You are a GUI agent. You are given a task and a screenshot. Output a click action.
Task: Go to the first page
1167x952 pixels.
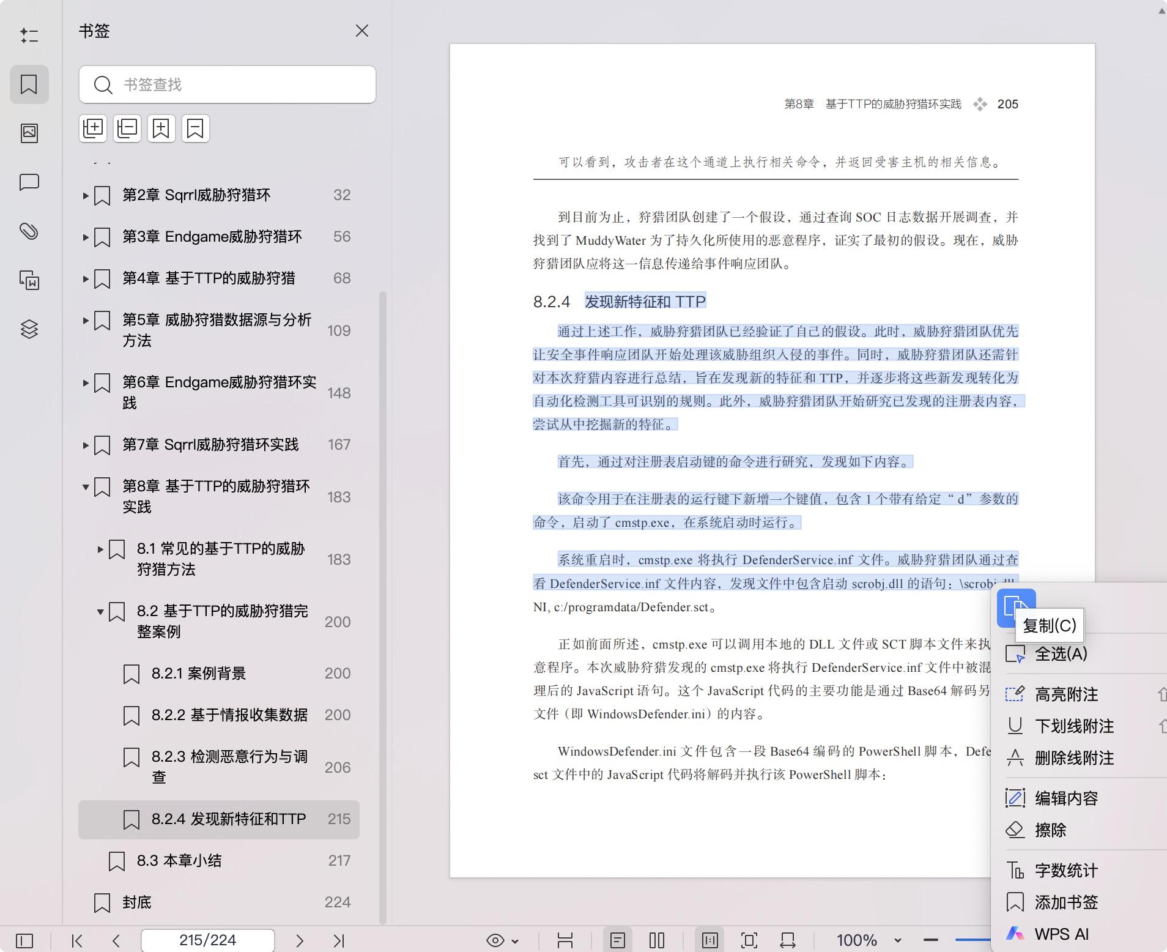77,940
